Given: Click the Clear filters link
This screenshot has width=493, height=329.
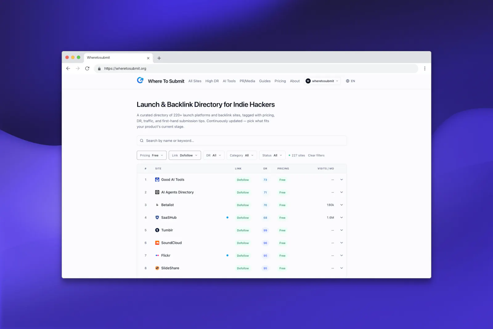Looking at the screenshot, I should [x=316, y=155].
